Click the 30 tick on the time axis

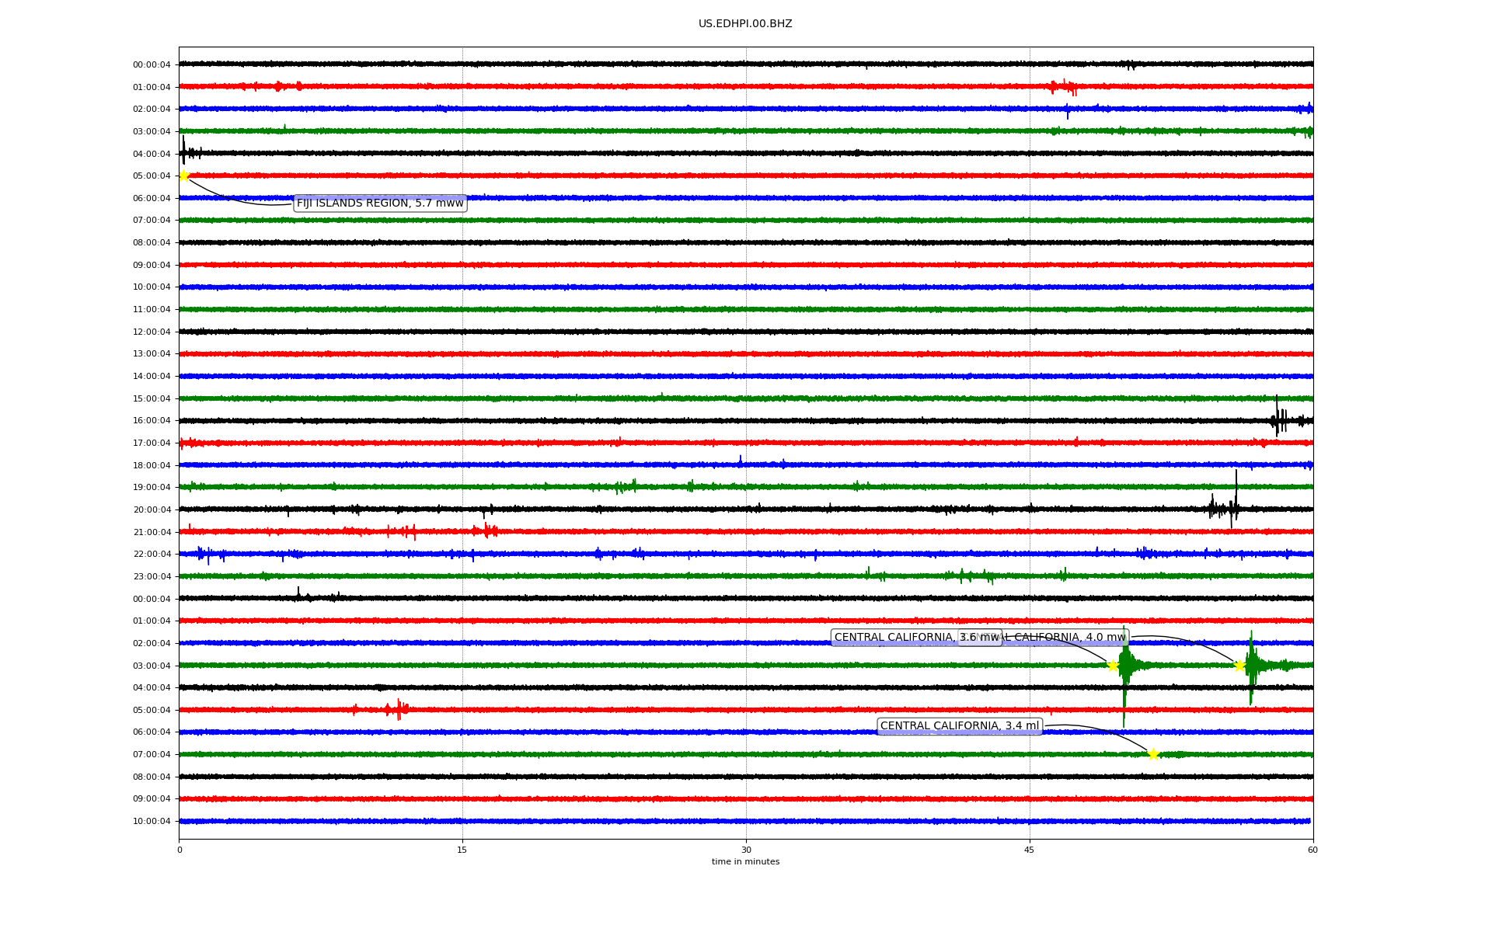(746, 850)
